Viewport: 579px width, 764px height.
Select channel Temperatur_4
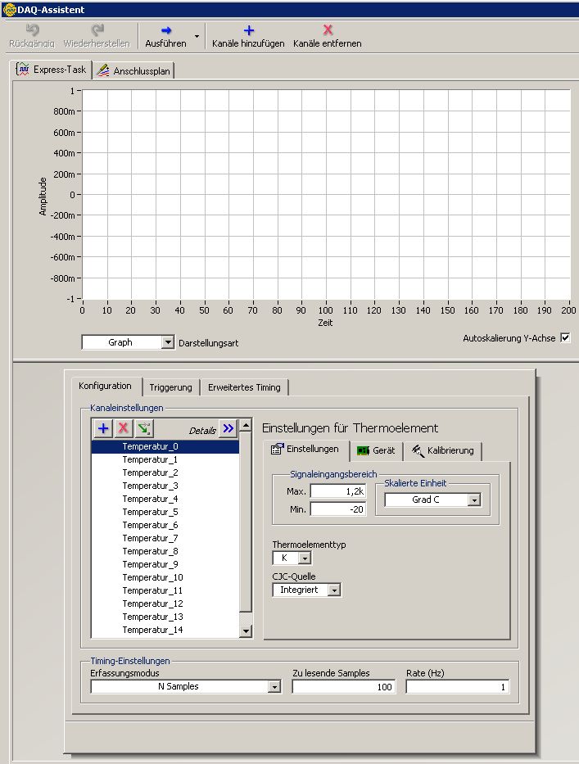(x=165, y=499)
